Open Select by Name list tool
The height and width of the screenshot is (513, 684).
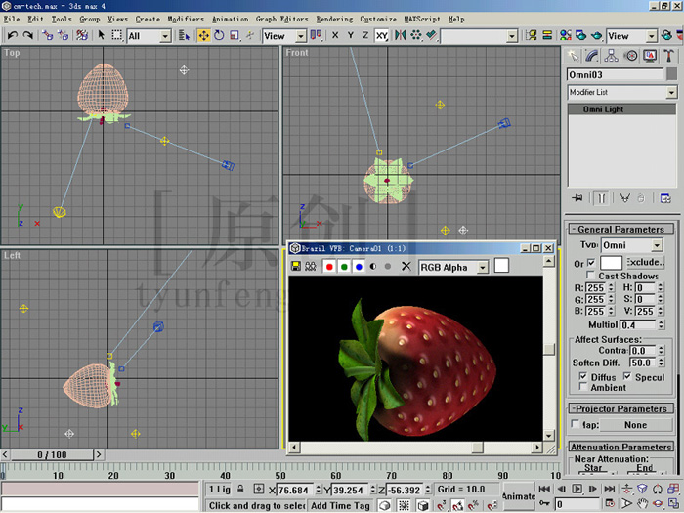(x=184, y=35)
